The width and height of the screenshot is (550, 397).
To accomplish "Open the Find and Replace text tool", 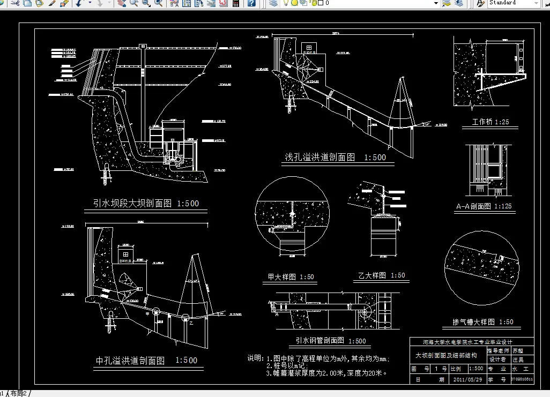I will pyautogui.click(x=173, y=4).
